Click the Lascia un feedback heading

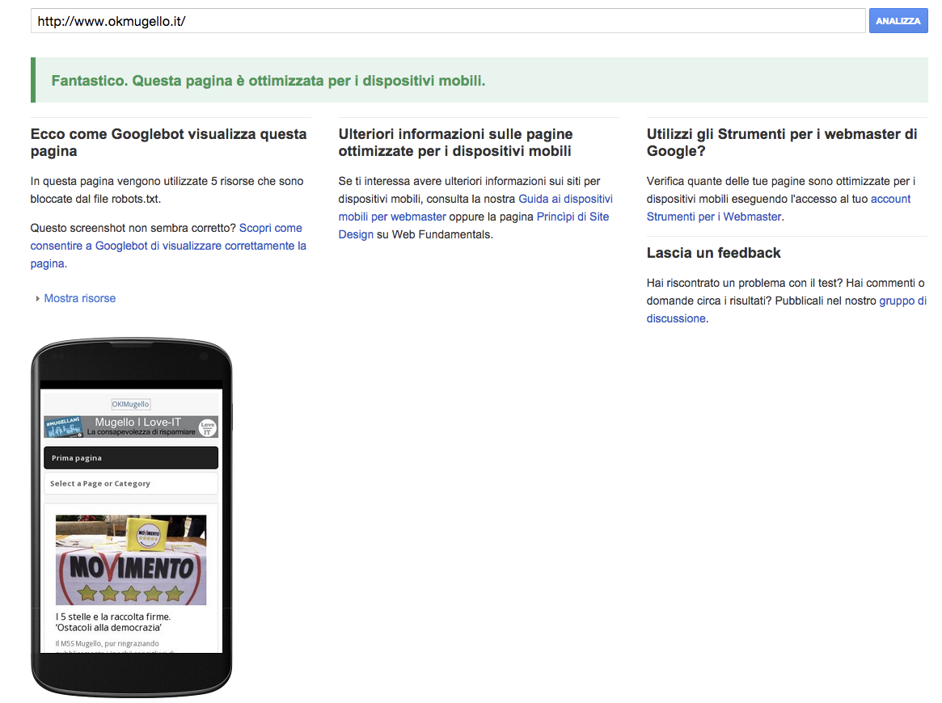click(713, 252)
